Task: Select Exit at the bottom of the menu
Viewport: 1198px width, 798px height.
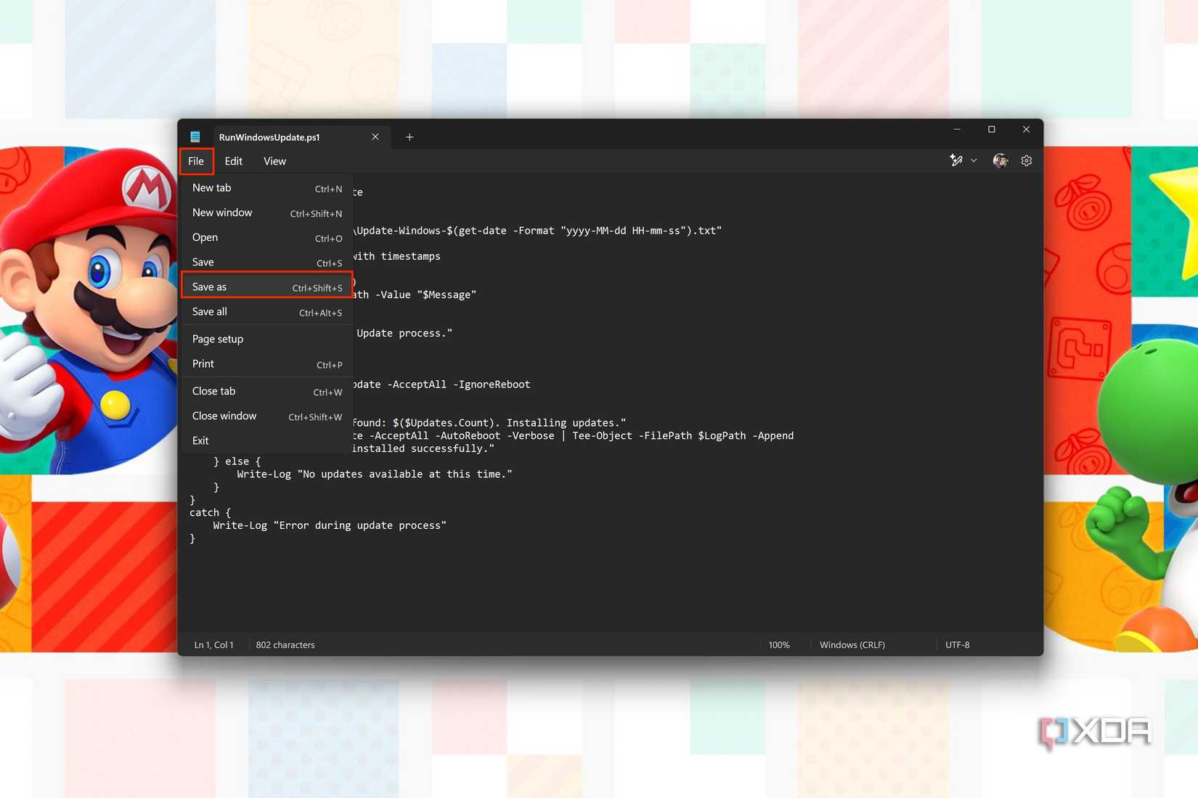Action: [200, 440]
